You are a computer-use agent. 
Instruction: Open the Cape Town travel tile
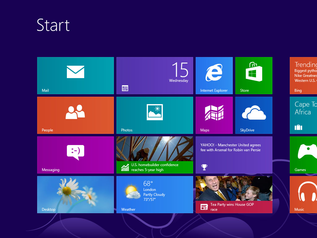pos(303,115)
